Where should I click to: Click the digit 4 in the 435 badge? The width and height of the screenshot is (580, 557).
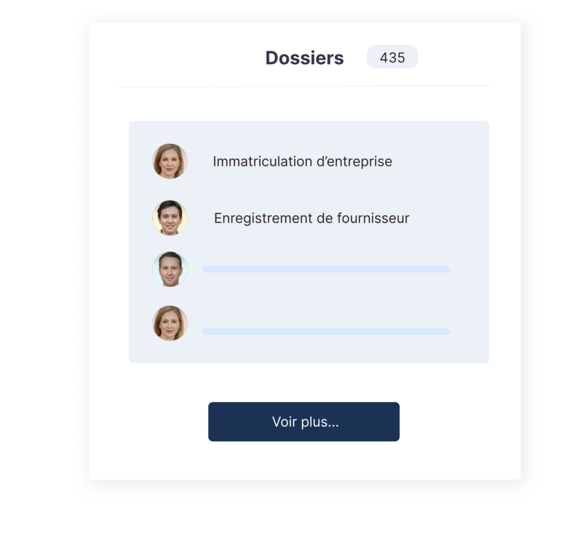384,58
